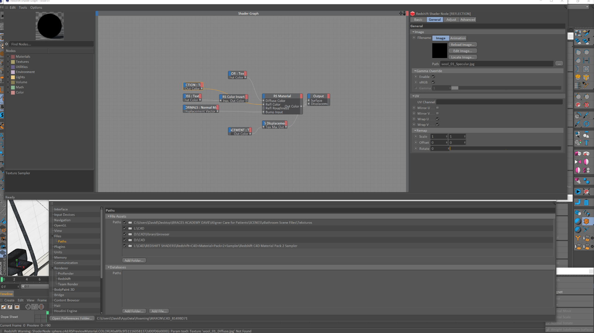Click the blue pipe icon beside trash can
The width and height of the screenshot is (594, 333).
coord(578,203)
